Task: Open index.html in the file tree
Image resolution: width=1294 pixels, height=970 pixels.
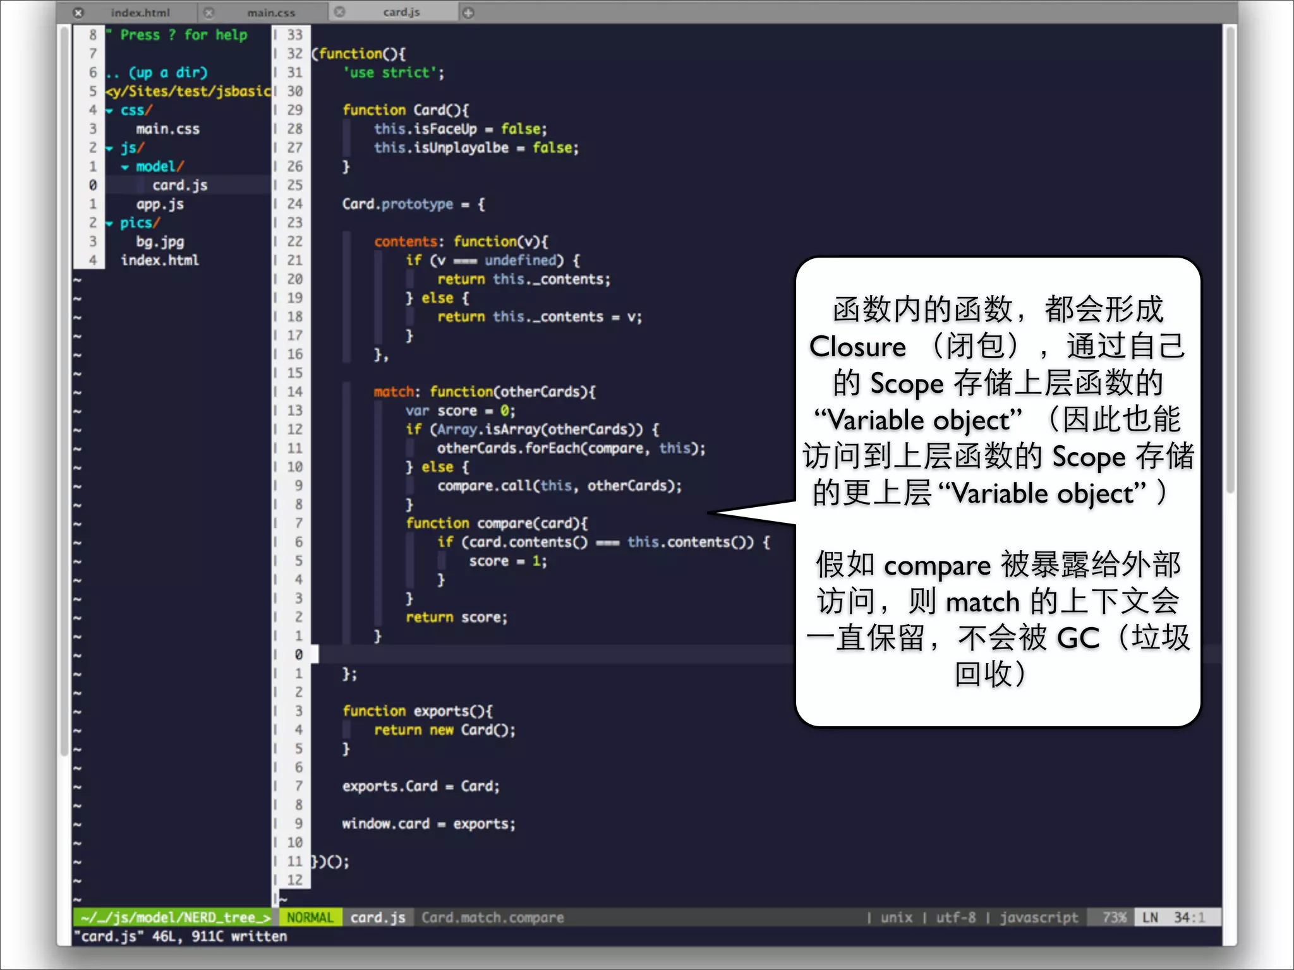Action: tap(160, 260)
